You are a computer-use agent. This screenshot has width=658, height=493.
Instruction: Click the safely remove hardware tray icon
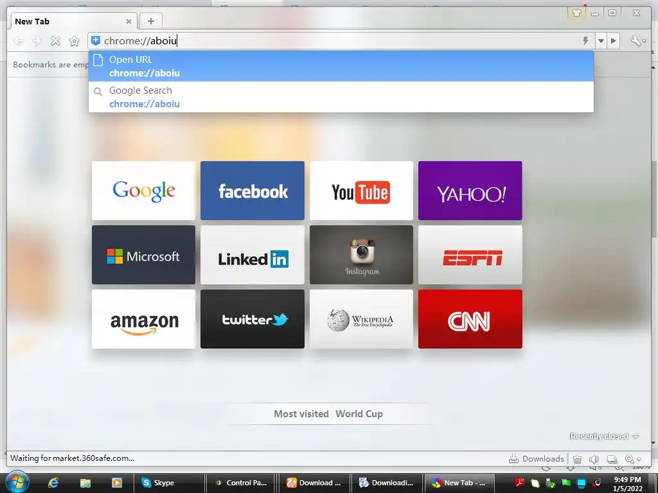tap(551, 483)
